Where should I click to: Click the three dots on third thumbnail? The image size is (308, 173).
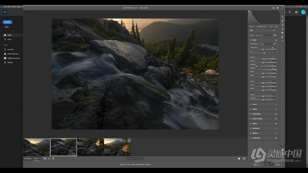[101, 141]
